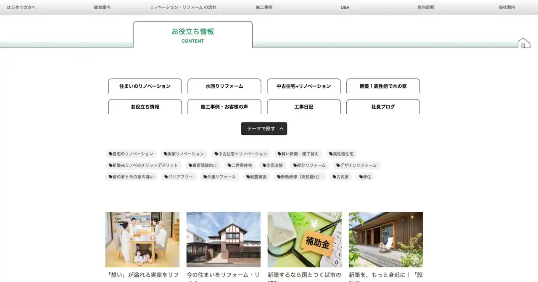Select the 自宅のリノベーション tag
The image size is (538, 282).
pos(131,154)
